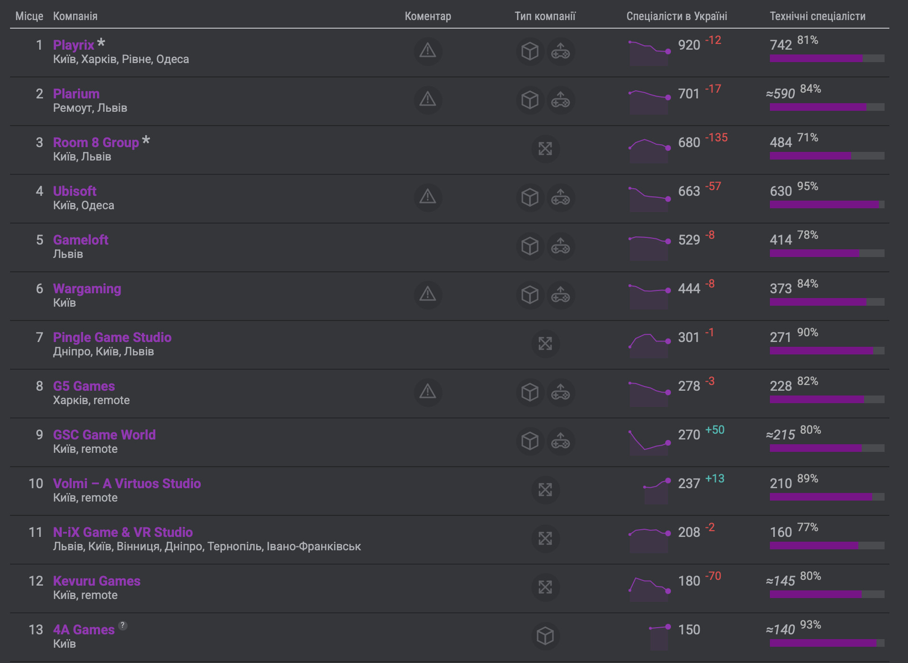Click the outsourcing arrows icon for Room 8 Group
The height and width of the screenshot is (663, 908).
coord(545,149)
